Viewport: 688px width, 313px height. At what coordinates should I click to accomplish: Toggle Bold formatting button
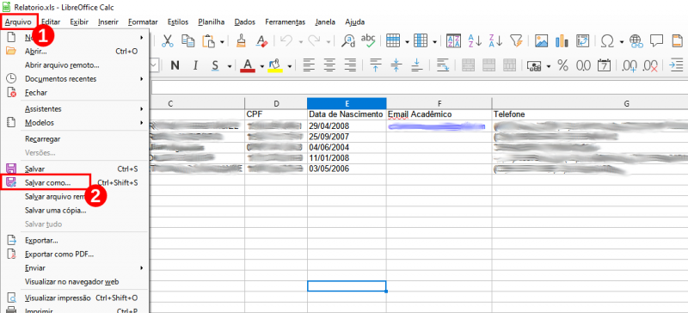[x=175, y=66]
